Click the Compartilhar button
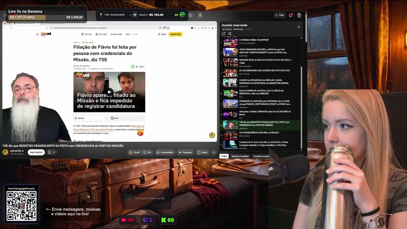407x229 pixels. click(164, 152)
